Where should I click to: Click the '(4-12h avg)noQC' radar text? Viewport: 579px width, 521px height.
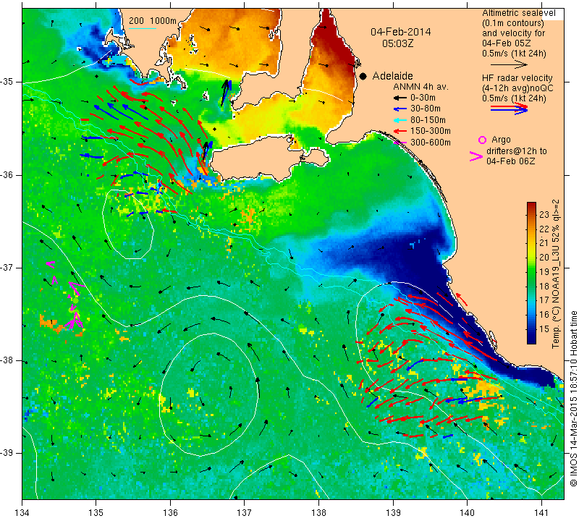517,88
